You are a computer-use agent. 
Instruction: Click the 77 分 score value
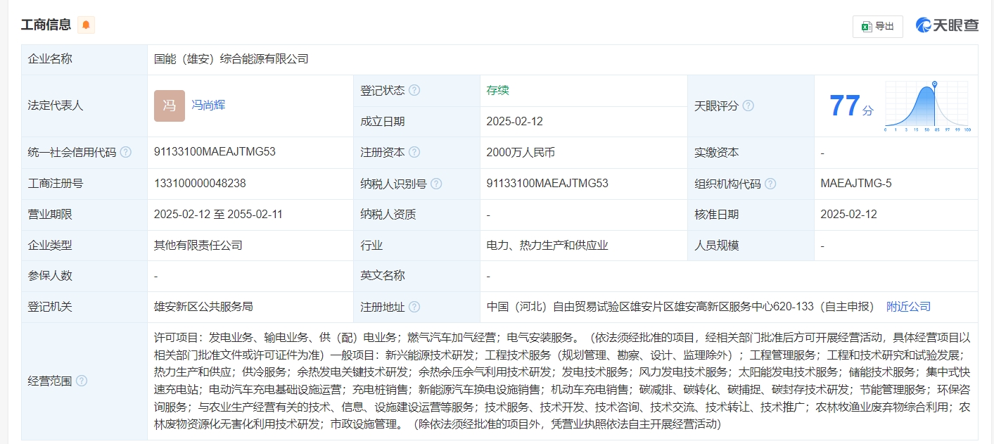tap(852, 106)
